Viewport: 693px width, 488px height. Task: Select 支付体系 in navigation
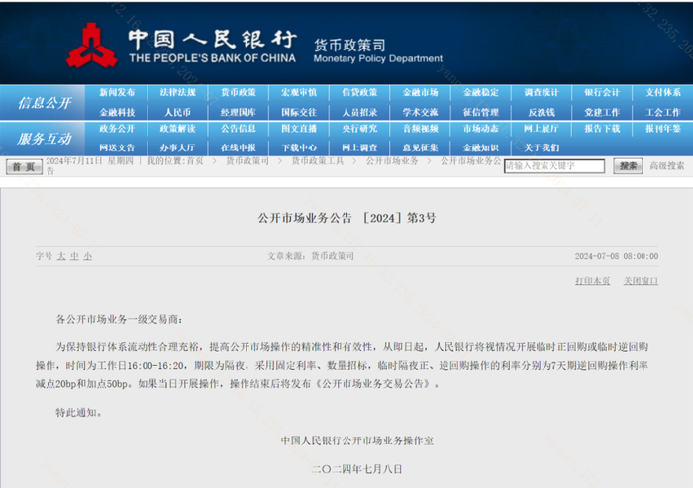click(663, 92)
